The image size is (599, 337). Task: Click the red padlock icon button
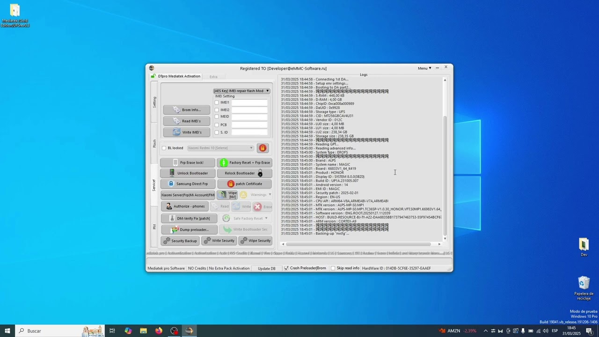pos(263,148)
